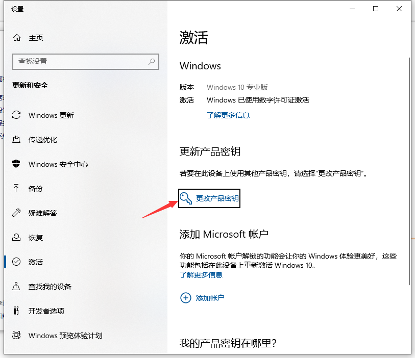The image size is (415, 358).
Task: Click 了解更多信息 link under Microsoft account
Action: coord(201,275)
